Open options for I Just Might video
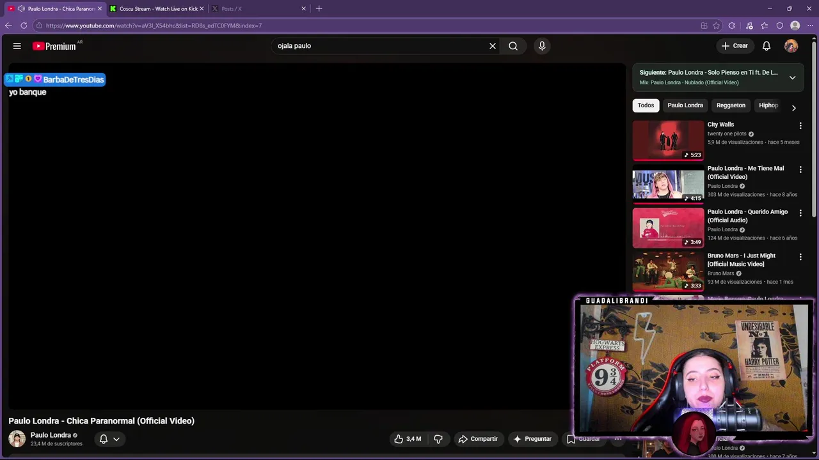The height and width of the screenshot is (460, 819). point(800,257)
